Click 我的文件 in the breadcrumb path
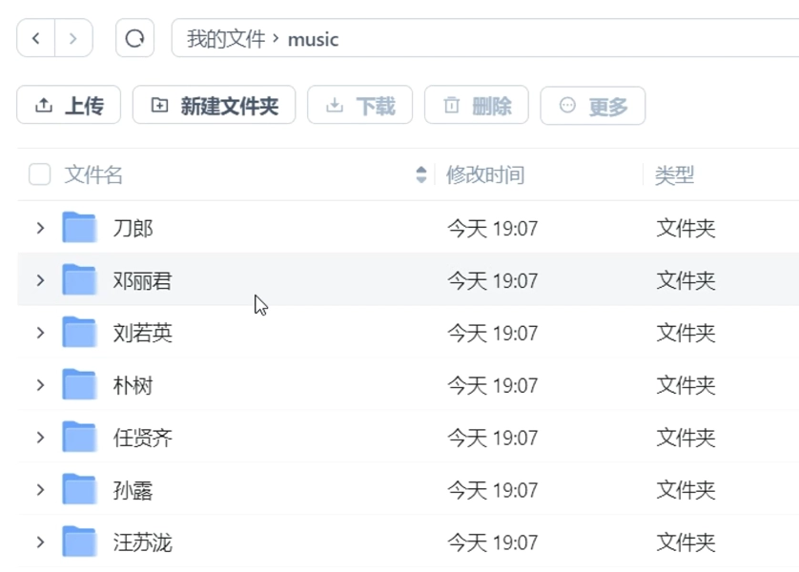 point(226,39)
